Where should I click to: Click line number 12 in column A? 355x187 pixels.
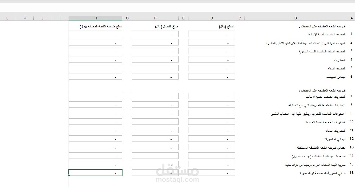tap(351, 139)
